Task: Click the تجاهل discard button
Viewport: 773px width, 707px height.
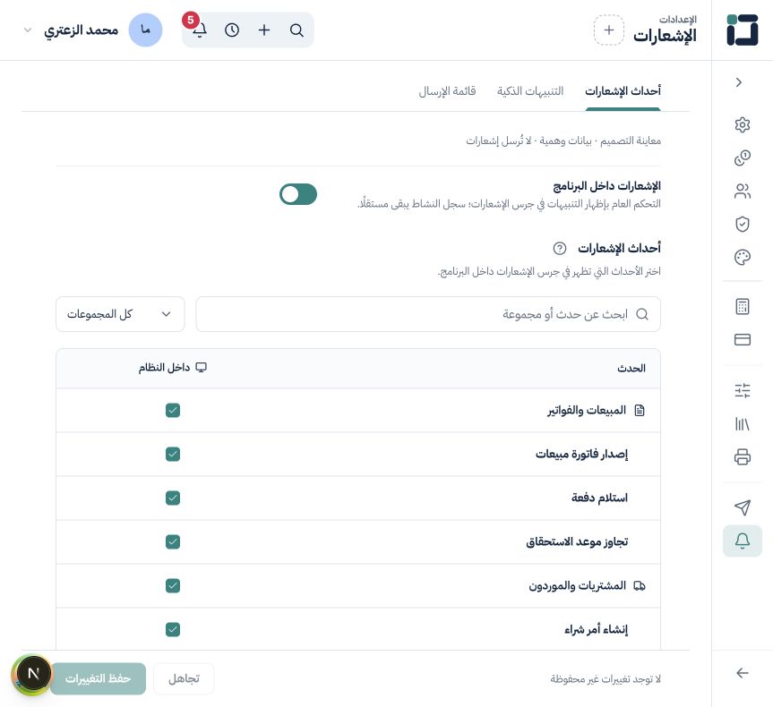Action: pos(184,679)
